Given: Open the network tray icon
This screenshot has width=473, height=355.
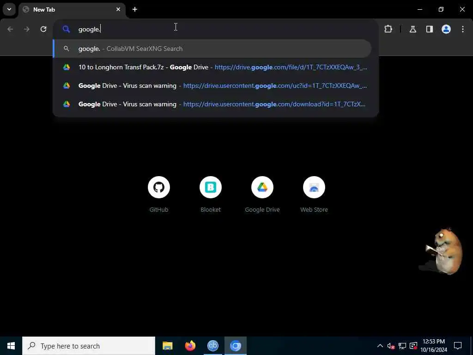Looking at the screenshot, I should [x=402, y=346].
